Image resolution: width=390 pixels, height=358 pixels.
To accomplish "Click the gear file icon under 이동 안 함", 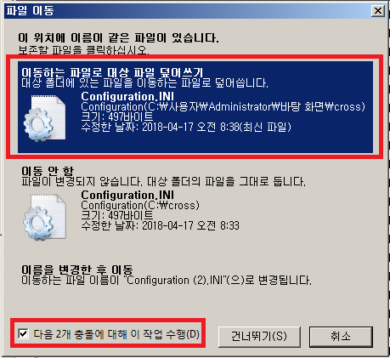I will (x=44, y=217).
